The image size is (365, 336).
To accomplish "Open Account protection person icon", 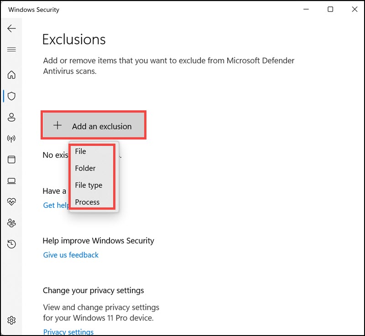I will coord(11,117).
